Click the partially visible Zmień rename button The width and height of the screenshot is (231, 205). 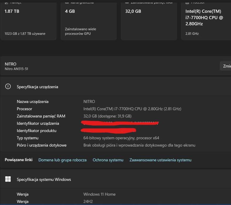[225, 66]
